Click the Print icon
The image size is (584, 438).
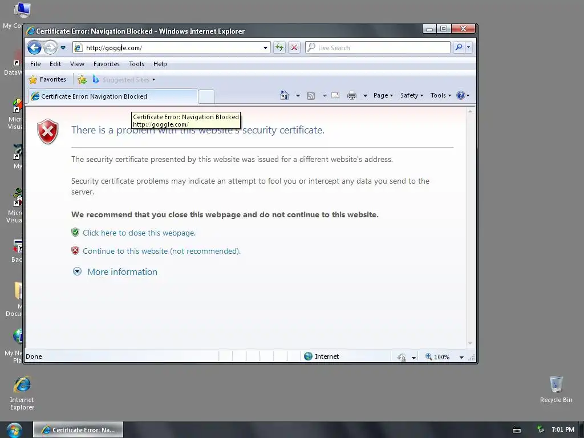click(x=351, y=96)
